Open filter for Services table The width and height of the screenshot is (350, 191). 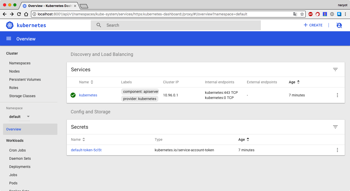[335, 69]
